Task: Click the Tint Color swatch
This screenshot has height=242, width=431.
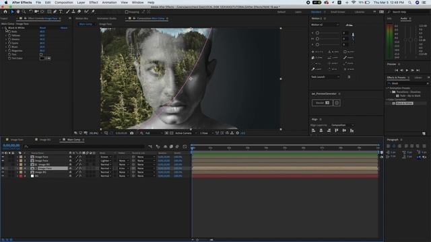Action: pyautogui.click(x=42, y=58)
